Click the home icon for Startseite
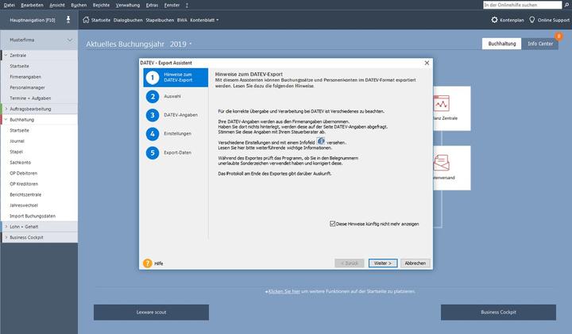The image size is (572, 334). click(86, 20)
